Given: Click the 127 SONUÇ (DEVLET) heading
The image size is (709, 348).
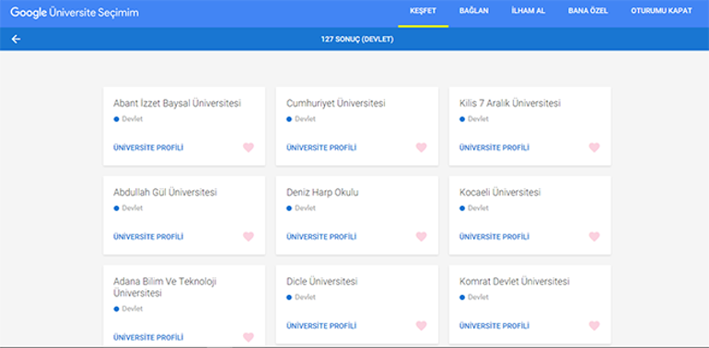Looking at the screenshot, I should pos(357,39).
